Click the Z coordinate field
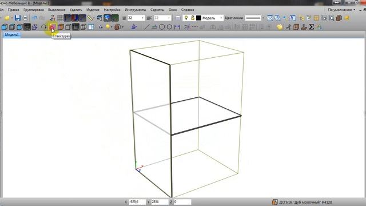The image size is (366, 206). [x=182, y=202]
